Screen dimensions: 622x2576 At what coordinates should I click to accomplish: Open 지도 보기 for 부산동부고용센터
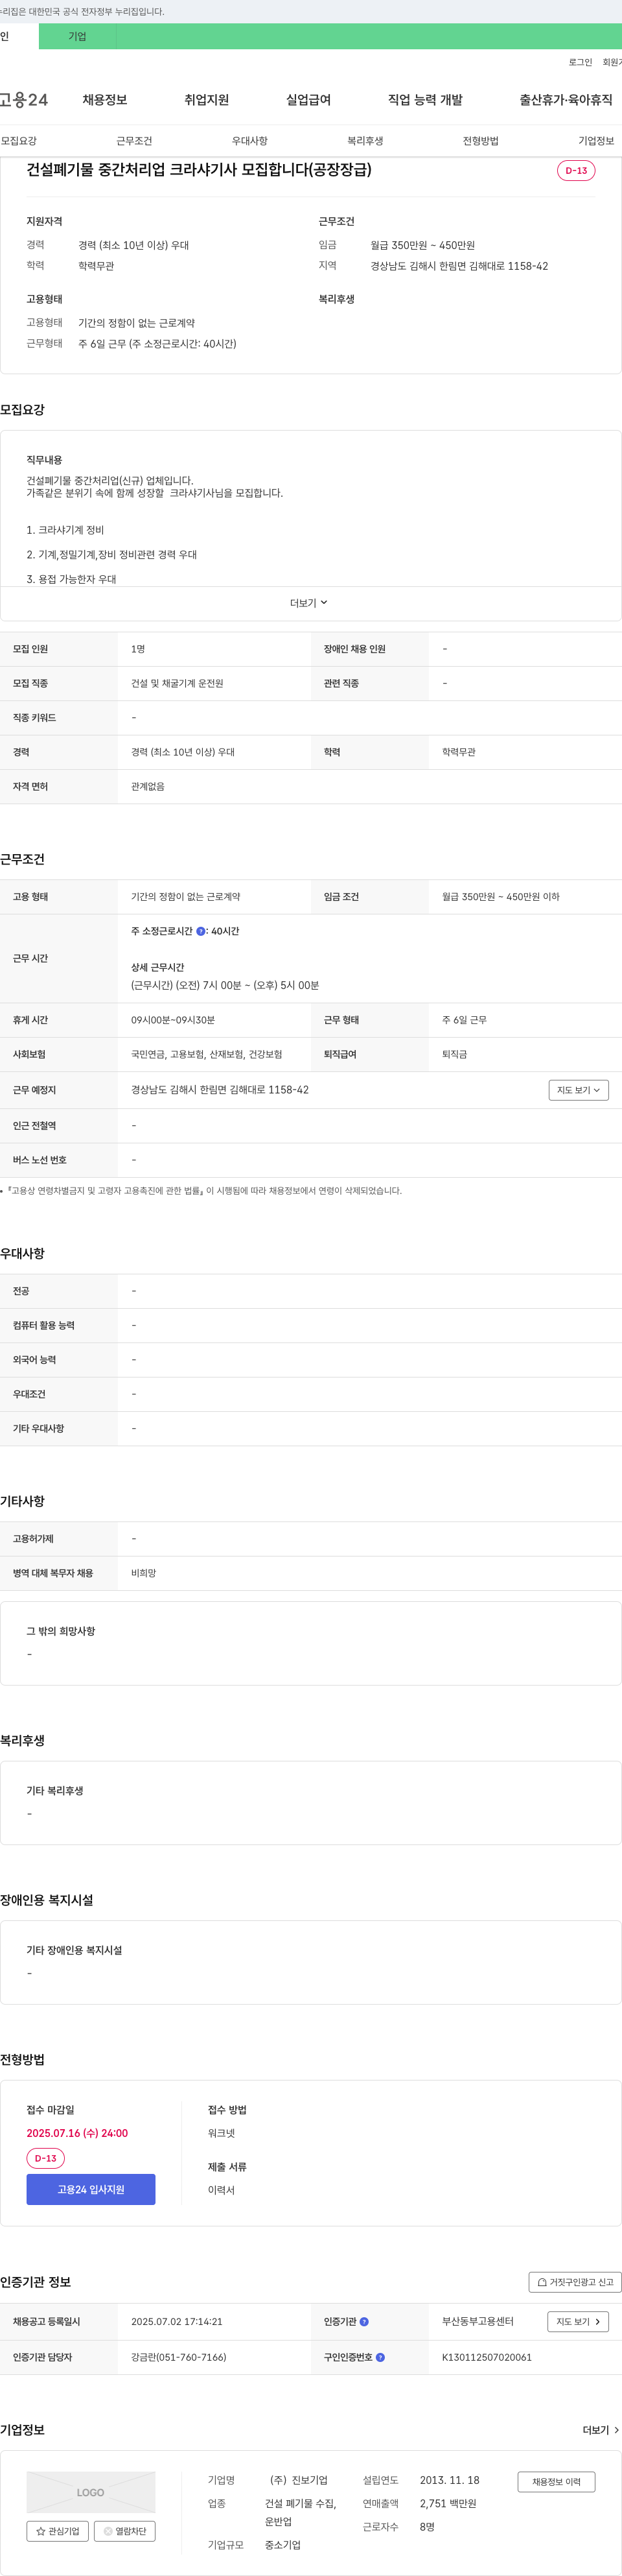click(578, 2322)
